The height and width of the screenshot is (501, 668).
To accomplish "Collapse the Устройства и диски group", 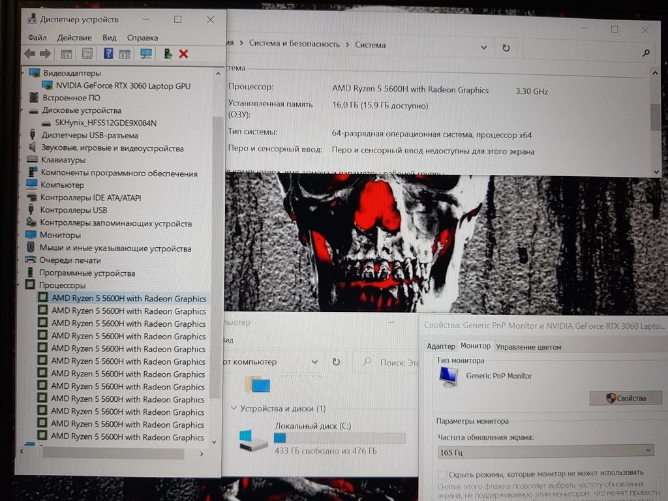I will pos(234,408).
